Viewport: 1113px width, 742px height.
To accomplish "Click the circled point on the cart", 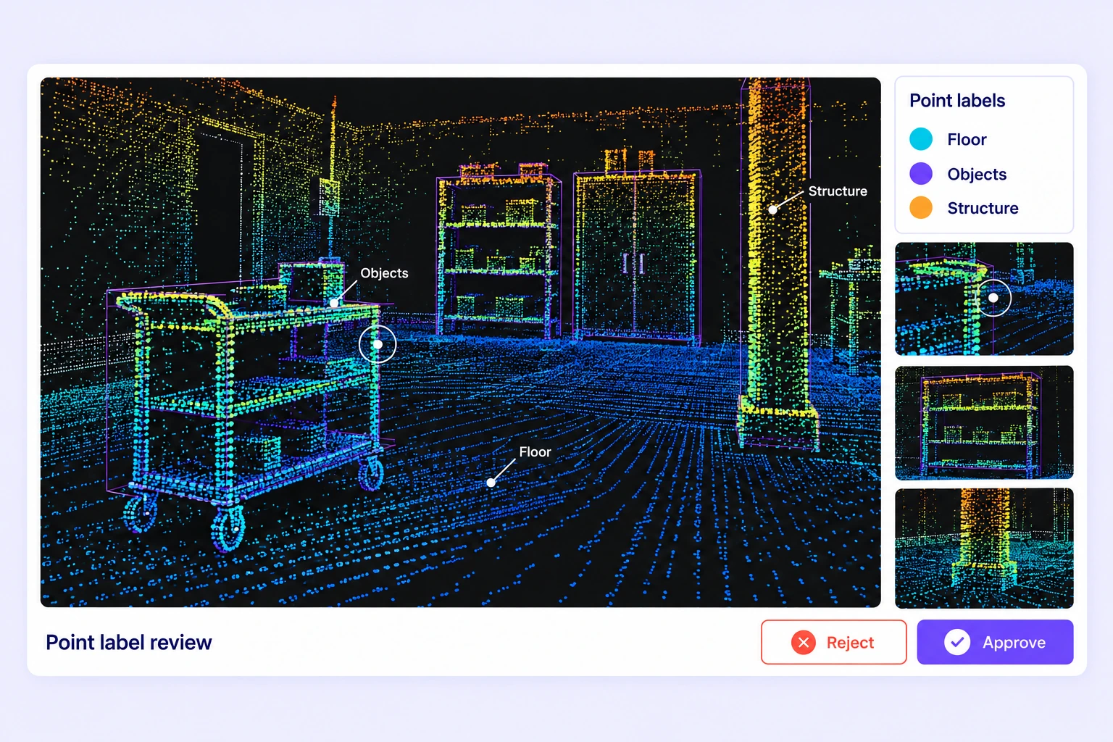I will click(378, 344).
